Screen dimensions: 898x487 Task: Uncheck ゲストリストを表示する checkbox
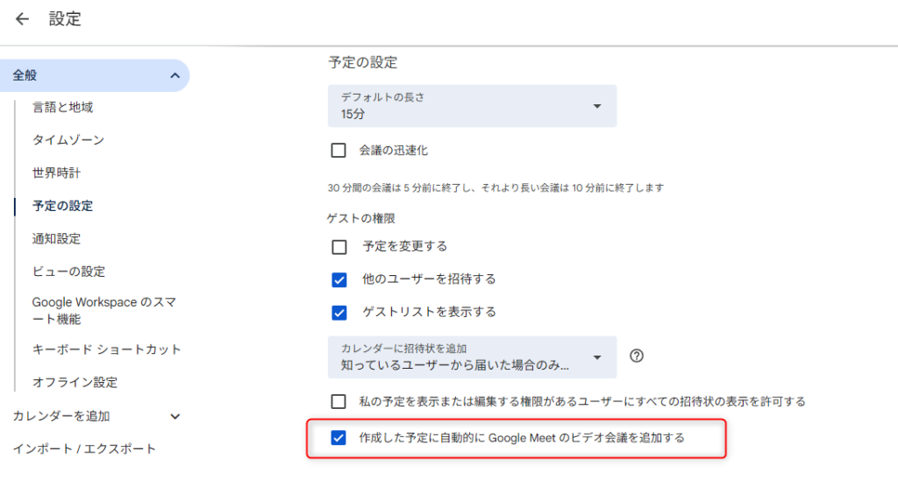tap(339, 312)
